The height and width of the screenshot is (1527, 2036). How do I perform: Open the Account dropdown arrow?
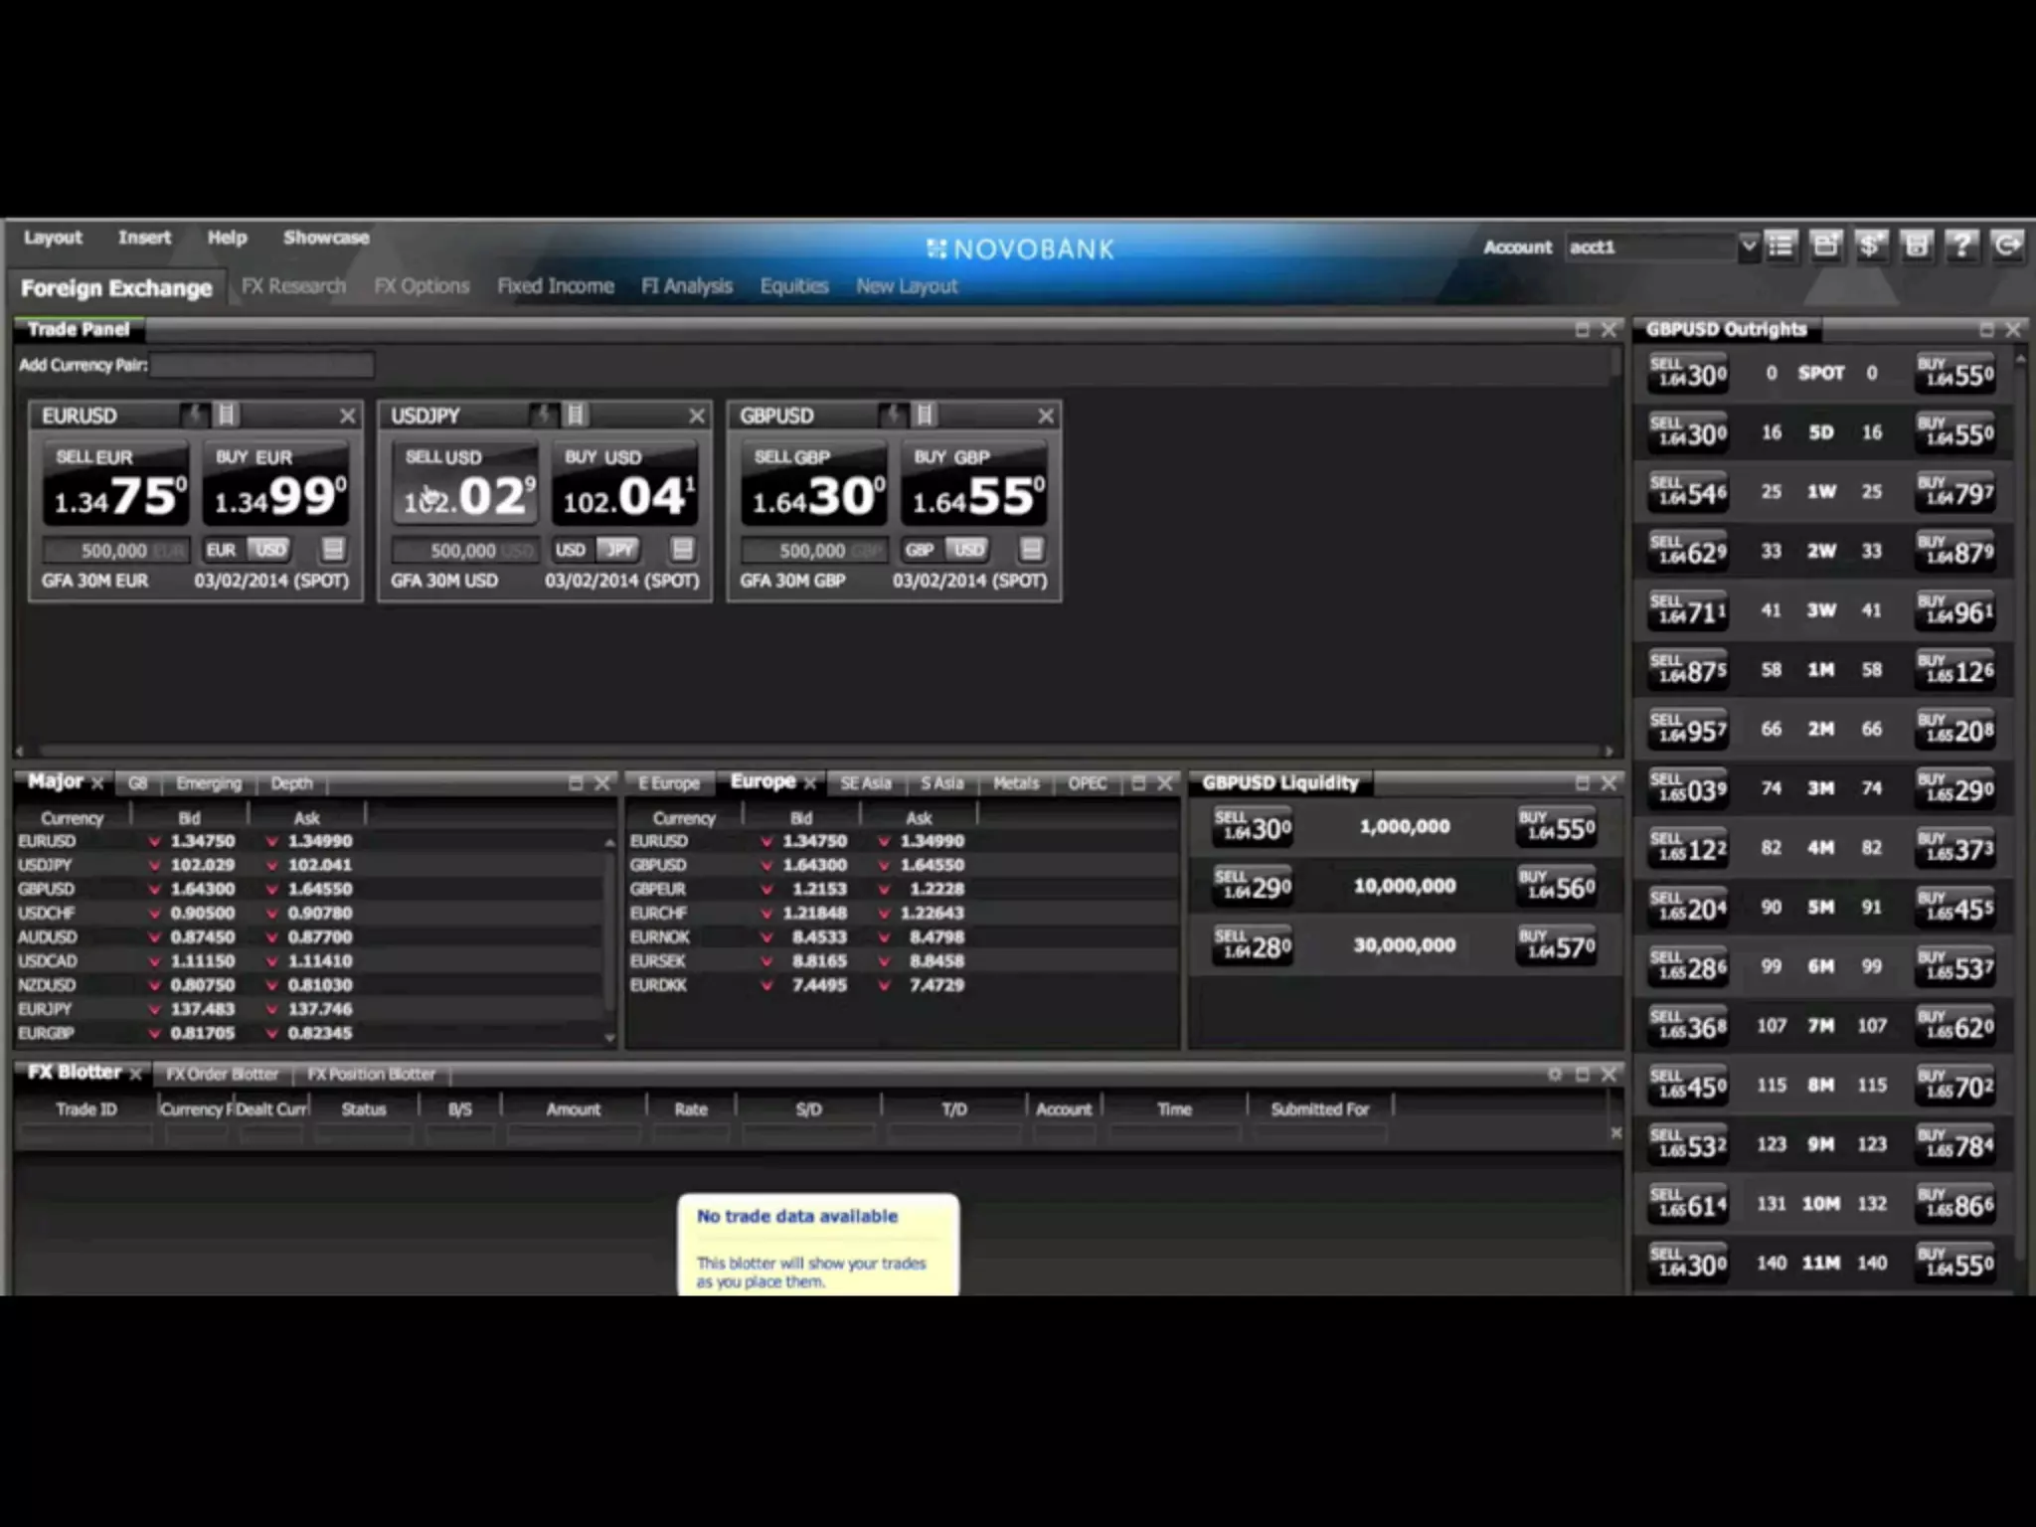[1748, 246]
